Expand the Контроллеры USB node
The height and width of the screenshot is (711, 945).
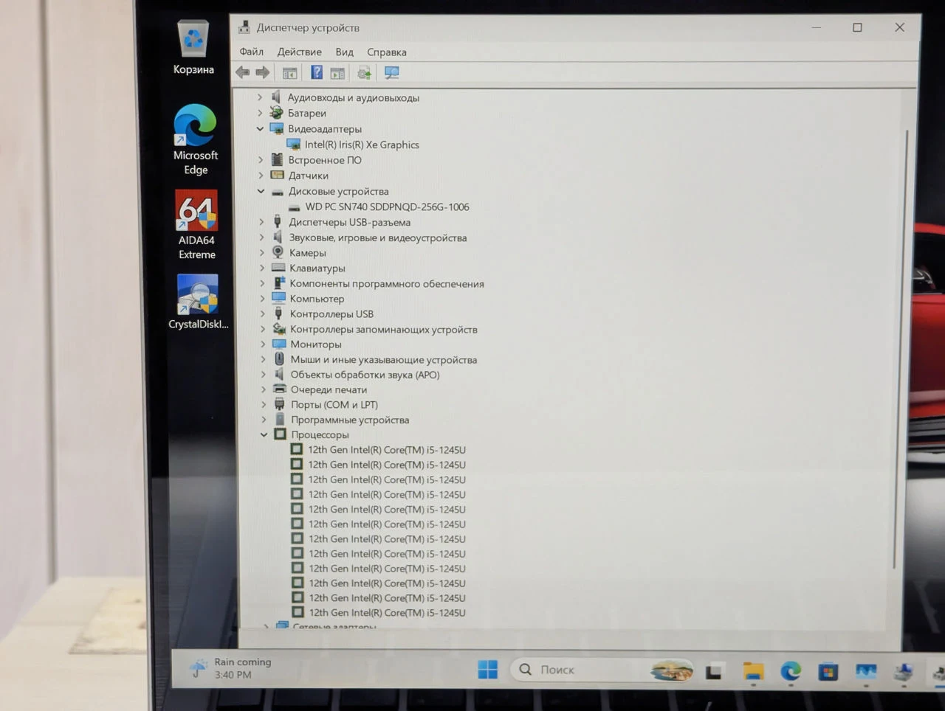click(262, 314)
